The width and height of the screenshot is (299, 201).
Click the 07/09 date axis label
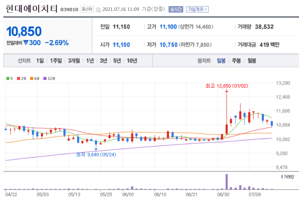pos(255,195)
